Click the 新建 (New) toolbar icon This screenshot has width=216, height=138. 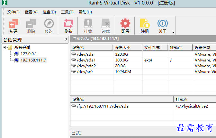coord(14,26)
